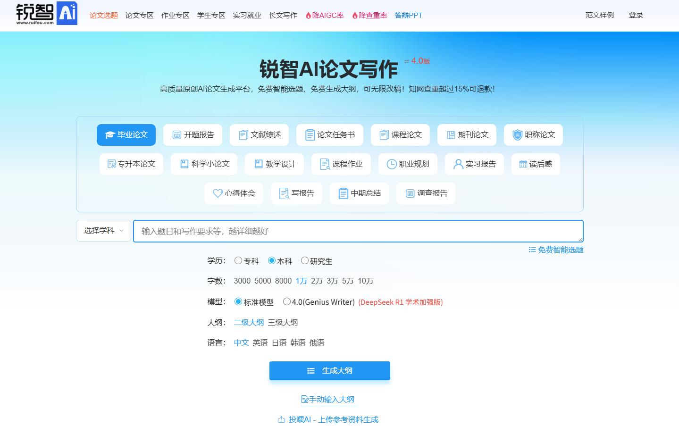Click the list icon beside 免费智能选题
The height and width of the screenshot is (426, 679).
[x=532, y=250]
